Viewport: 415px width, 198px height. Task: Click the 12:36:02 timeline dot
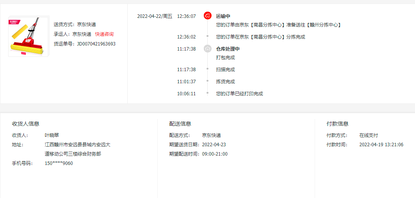208,35
